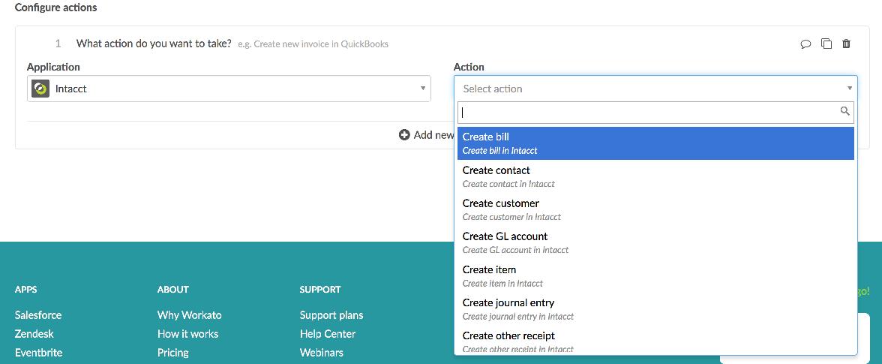This screenshot has height=364, width=882.
Task: Collapse the Select action dropdown arrow
Action: tap(849, 89)
